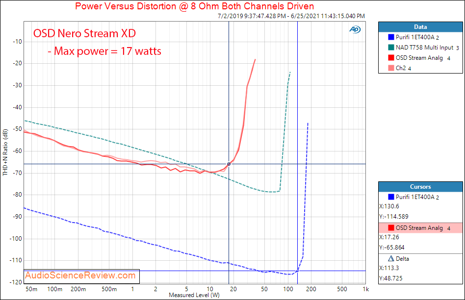
Task: Click the '-30' Y-axis tick label
Action: (18, 85)
